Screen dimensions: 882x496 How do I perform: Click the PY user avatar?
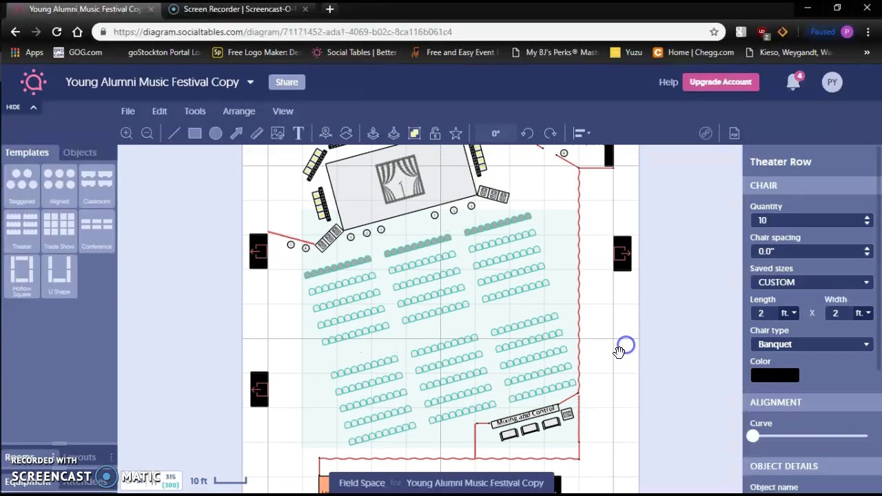coord(832,82)
